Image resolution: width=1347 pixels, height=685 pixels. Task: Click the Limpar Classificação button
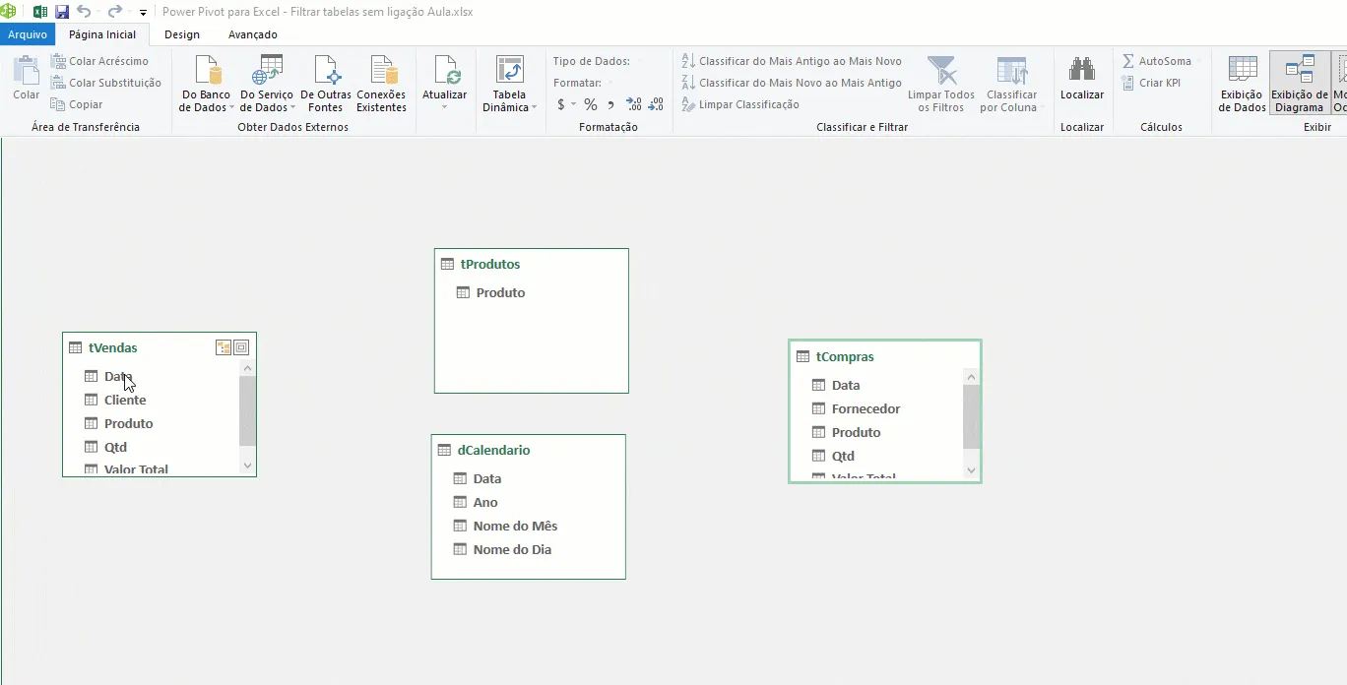point(740,104)
